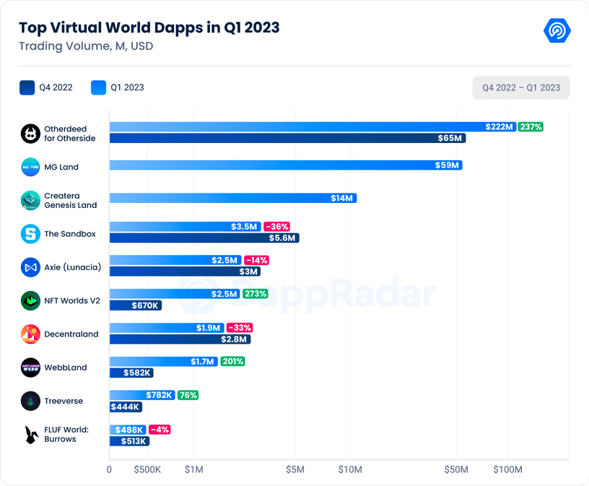
Task: Click the -36% badge next to Sandbox bar
Action: point(276,225)
